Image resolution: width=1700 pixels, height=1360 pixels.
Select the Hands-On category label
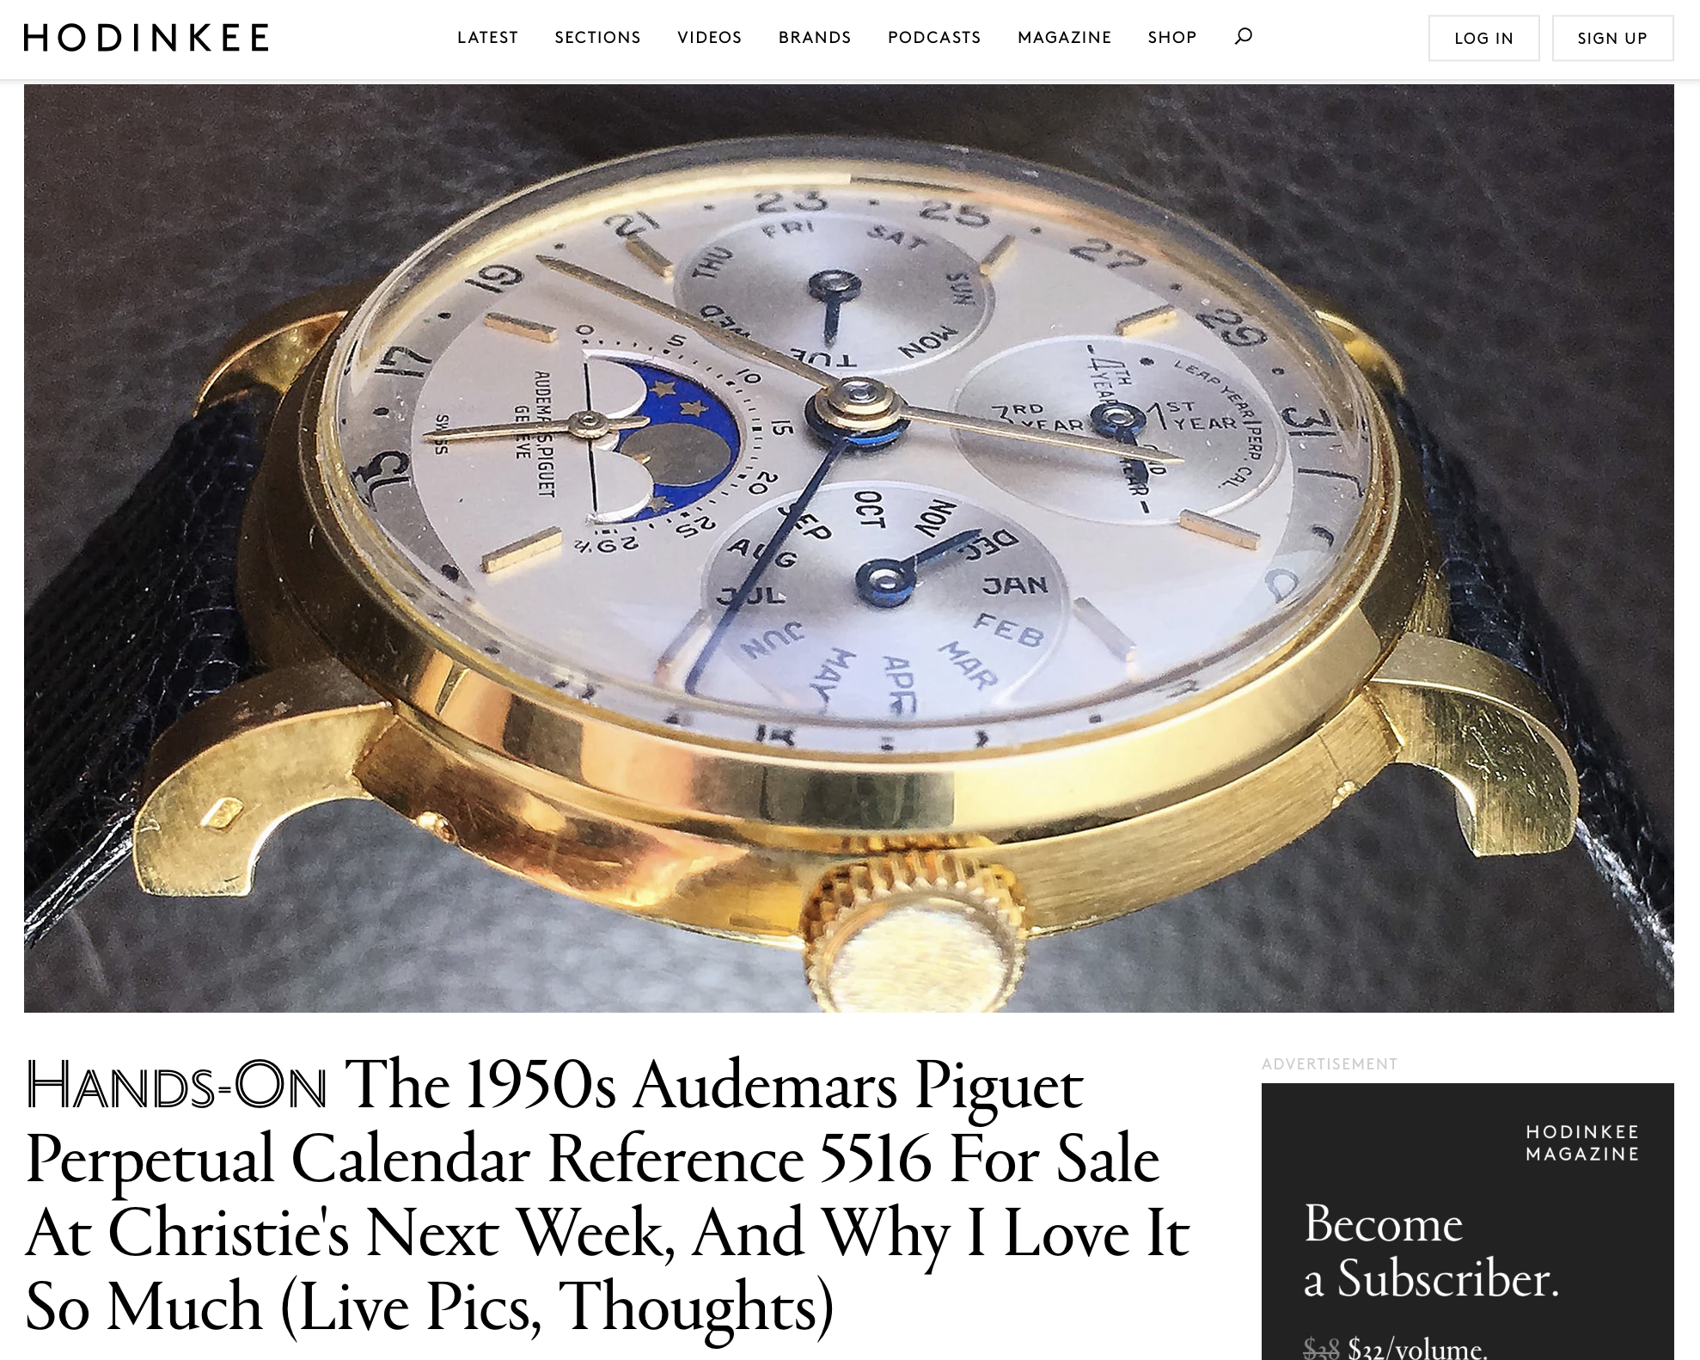176,1085
